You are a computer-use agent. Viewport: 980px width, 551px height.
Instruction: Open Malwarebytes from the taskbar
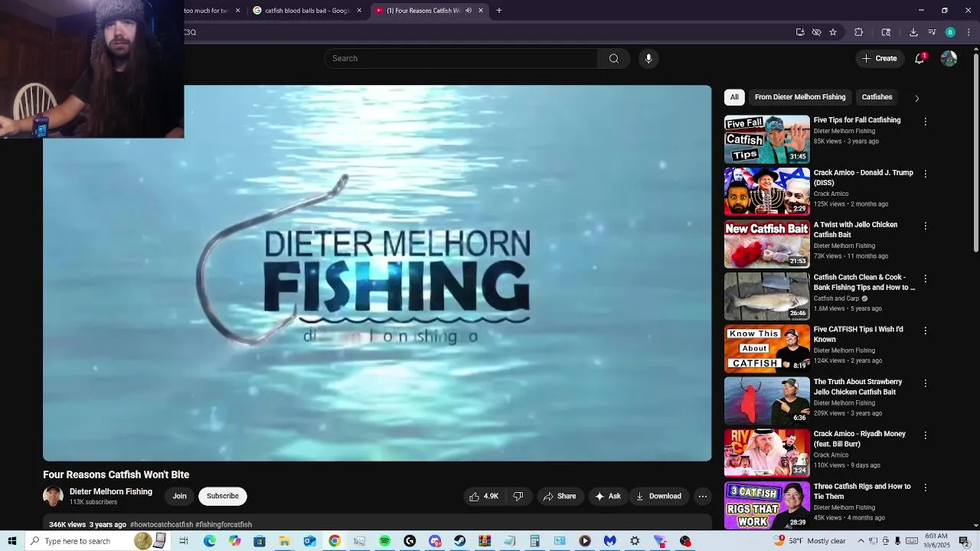609,541
